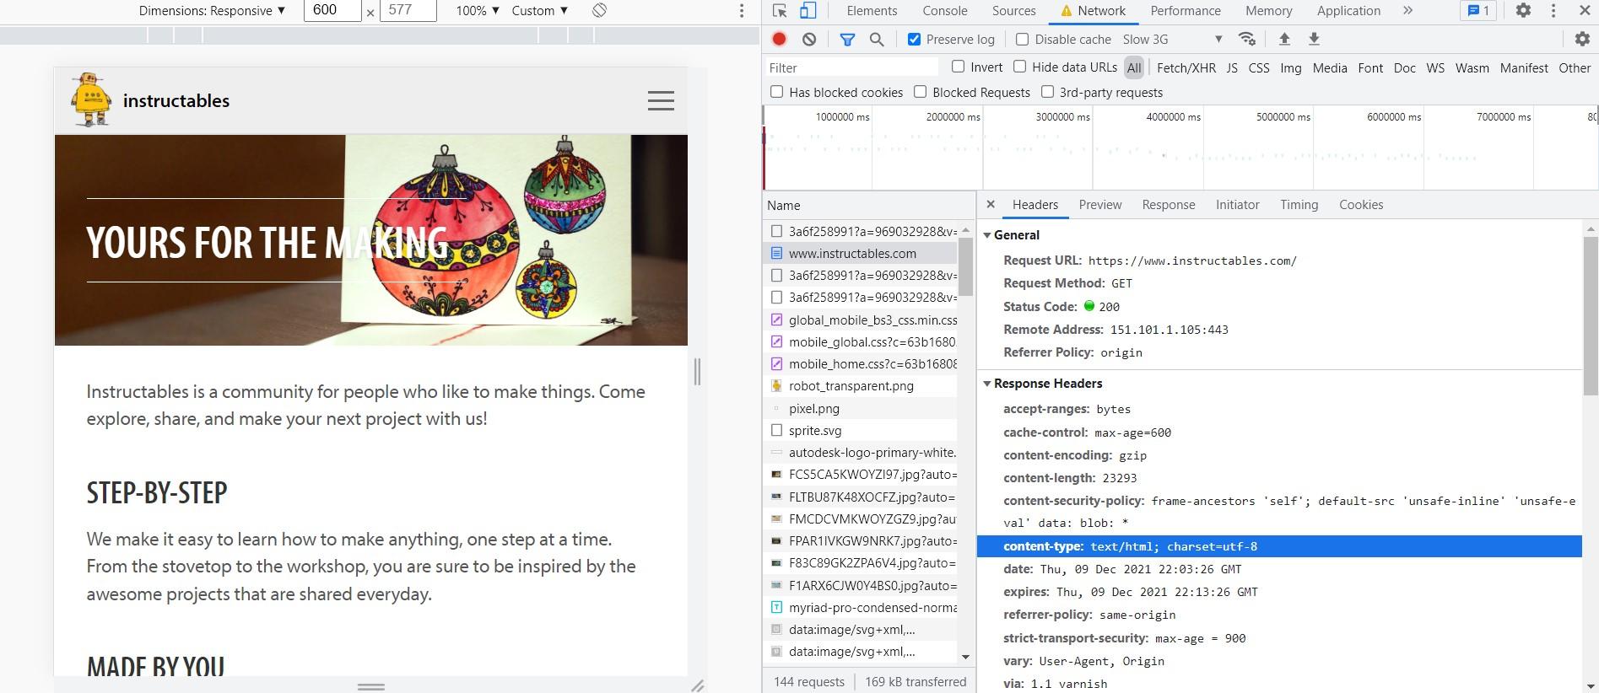Screen dimensions: 1599x693
Task: Click the request list scrollbar down arrow
Action: click(966, 657)
